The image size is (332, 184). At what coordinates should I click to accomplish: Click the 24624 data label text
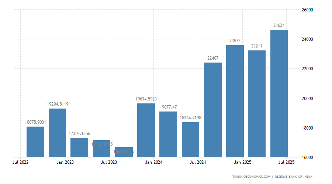pyautogui.click(x=279, y=25)
